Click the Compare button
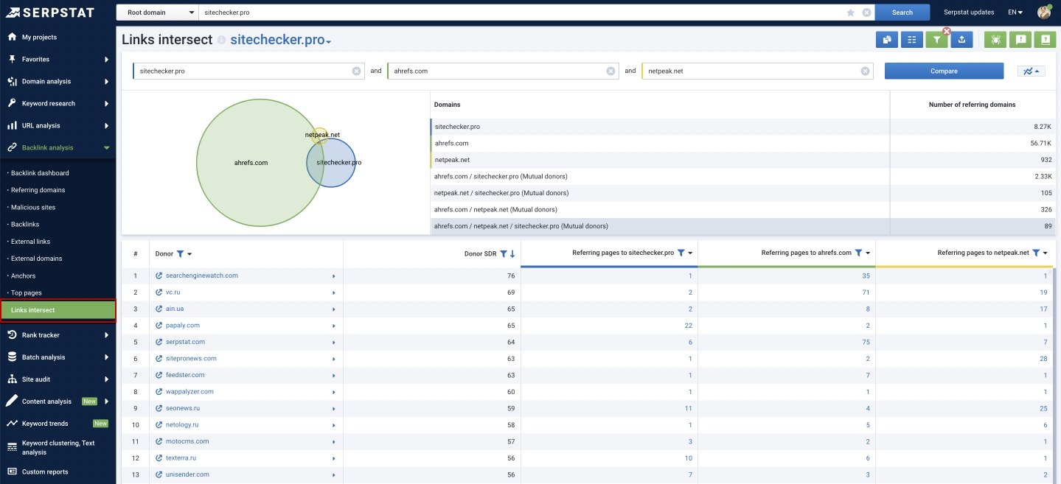1061x484 pixels. point(944,71)
